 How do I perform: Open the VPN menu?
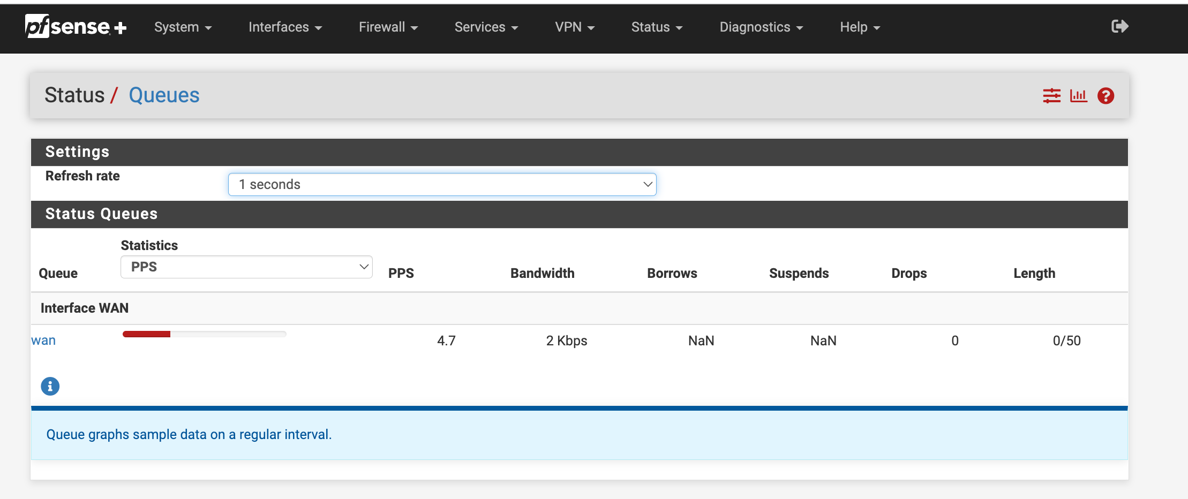(574, 27)
